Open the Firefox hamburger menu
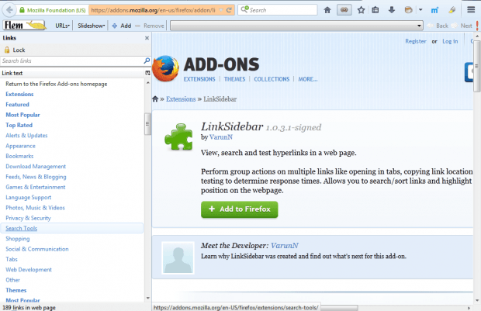 [x=471, y=10]
